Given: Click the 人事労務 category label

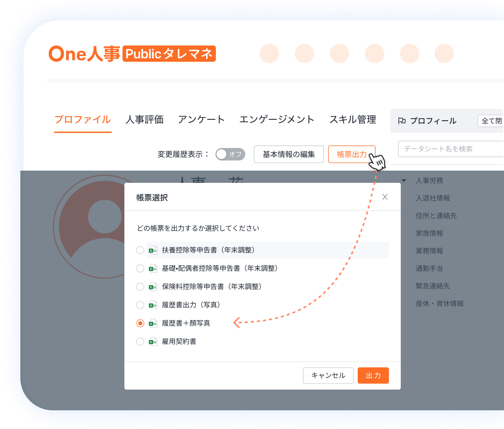Looking at the screenshot, I should click(430, 181).
